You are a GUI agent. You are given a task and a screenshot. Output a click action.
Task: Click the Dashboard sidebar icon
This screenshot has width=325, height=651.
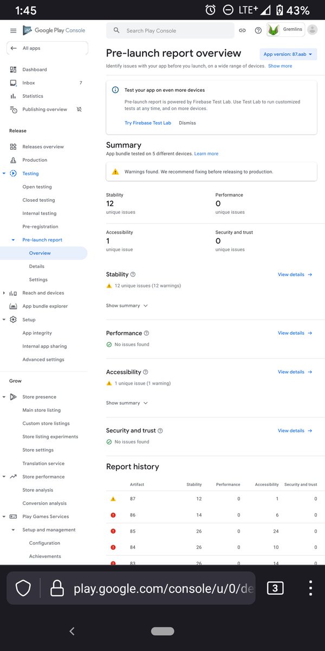point(13,69)
